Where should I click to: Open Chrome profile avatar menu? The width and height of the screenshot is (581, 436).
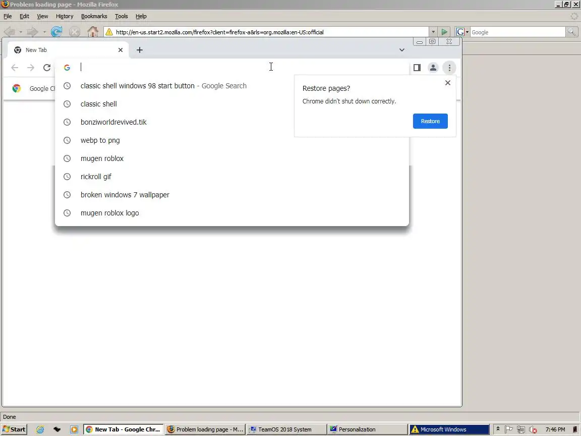433,68
